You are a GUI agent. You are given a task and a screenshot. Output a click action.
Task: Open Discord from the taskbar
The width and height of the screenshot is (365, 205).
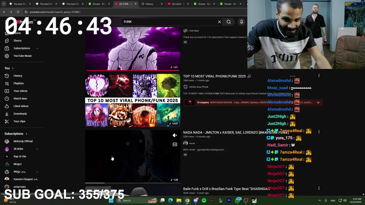196,200
